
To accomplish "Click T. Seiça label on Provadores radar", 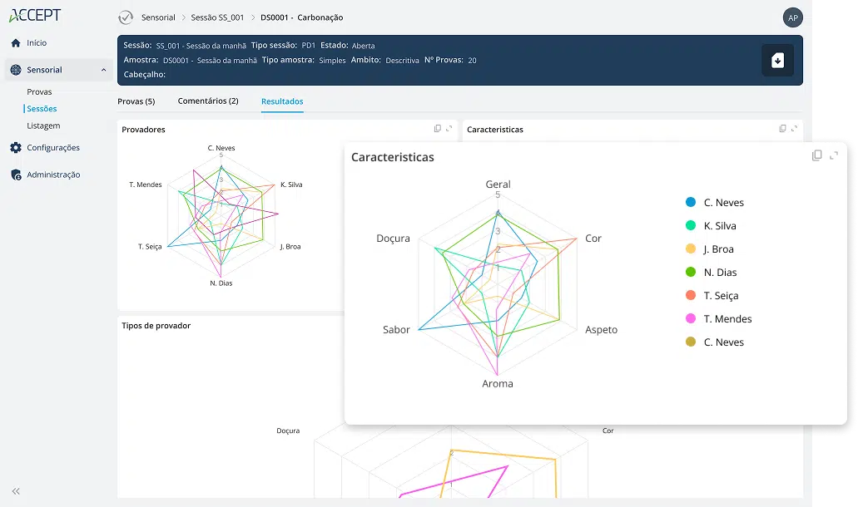I will click(150, 246).
